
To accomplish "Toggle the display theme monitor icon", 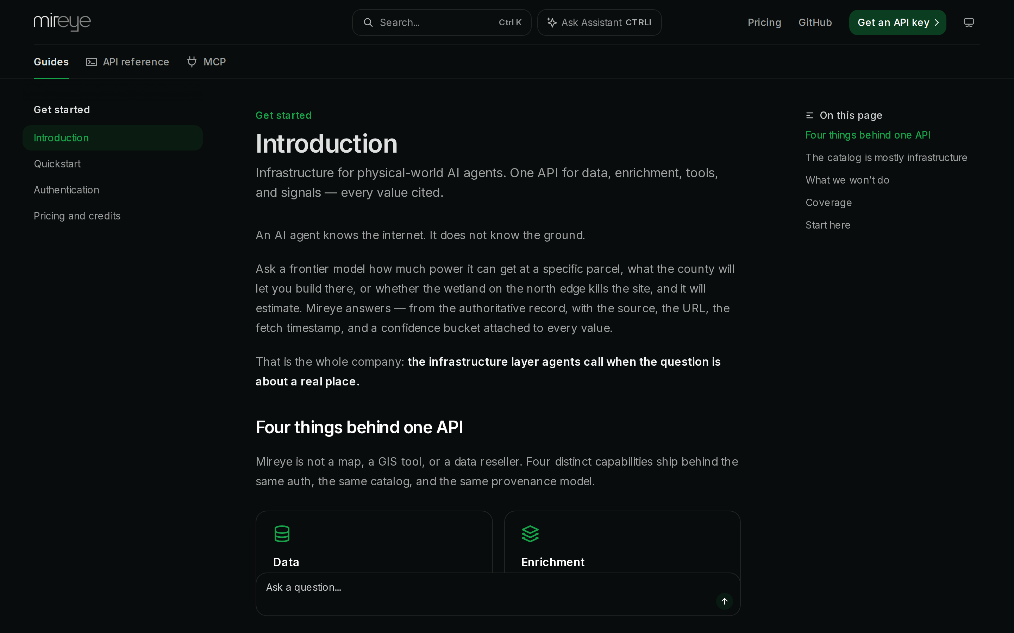I will tap(968, 23).
